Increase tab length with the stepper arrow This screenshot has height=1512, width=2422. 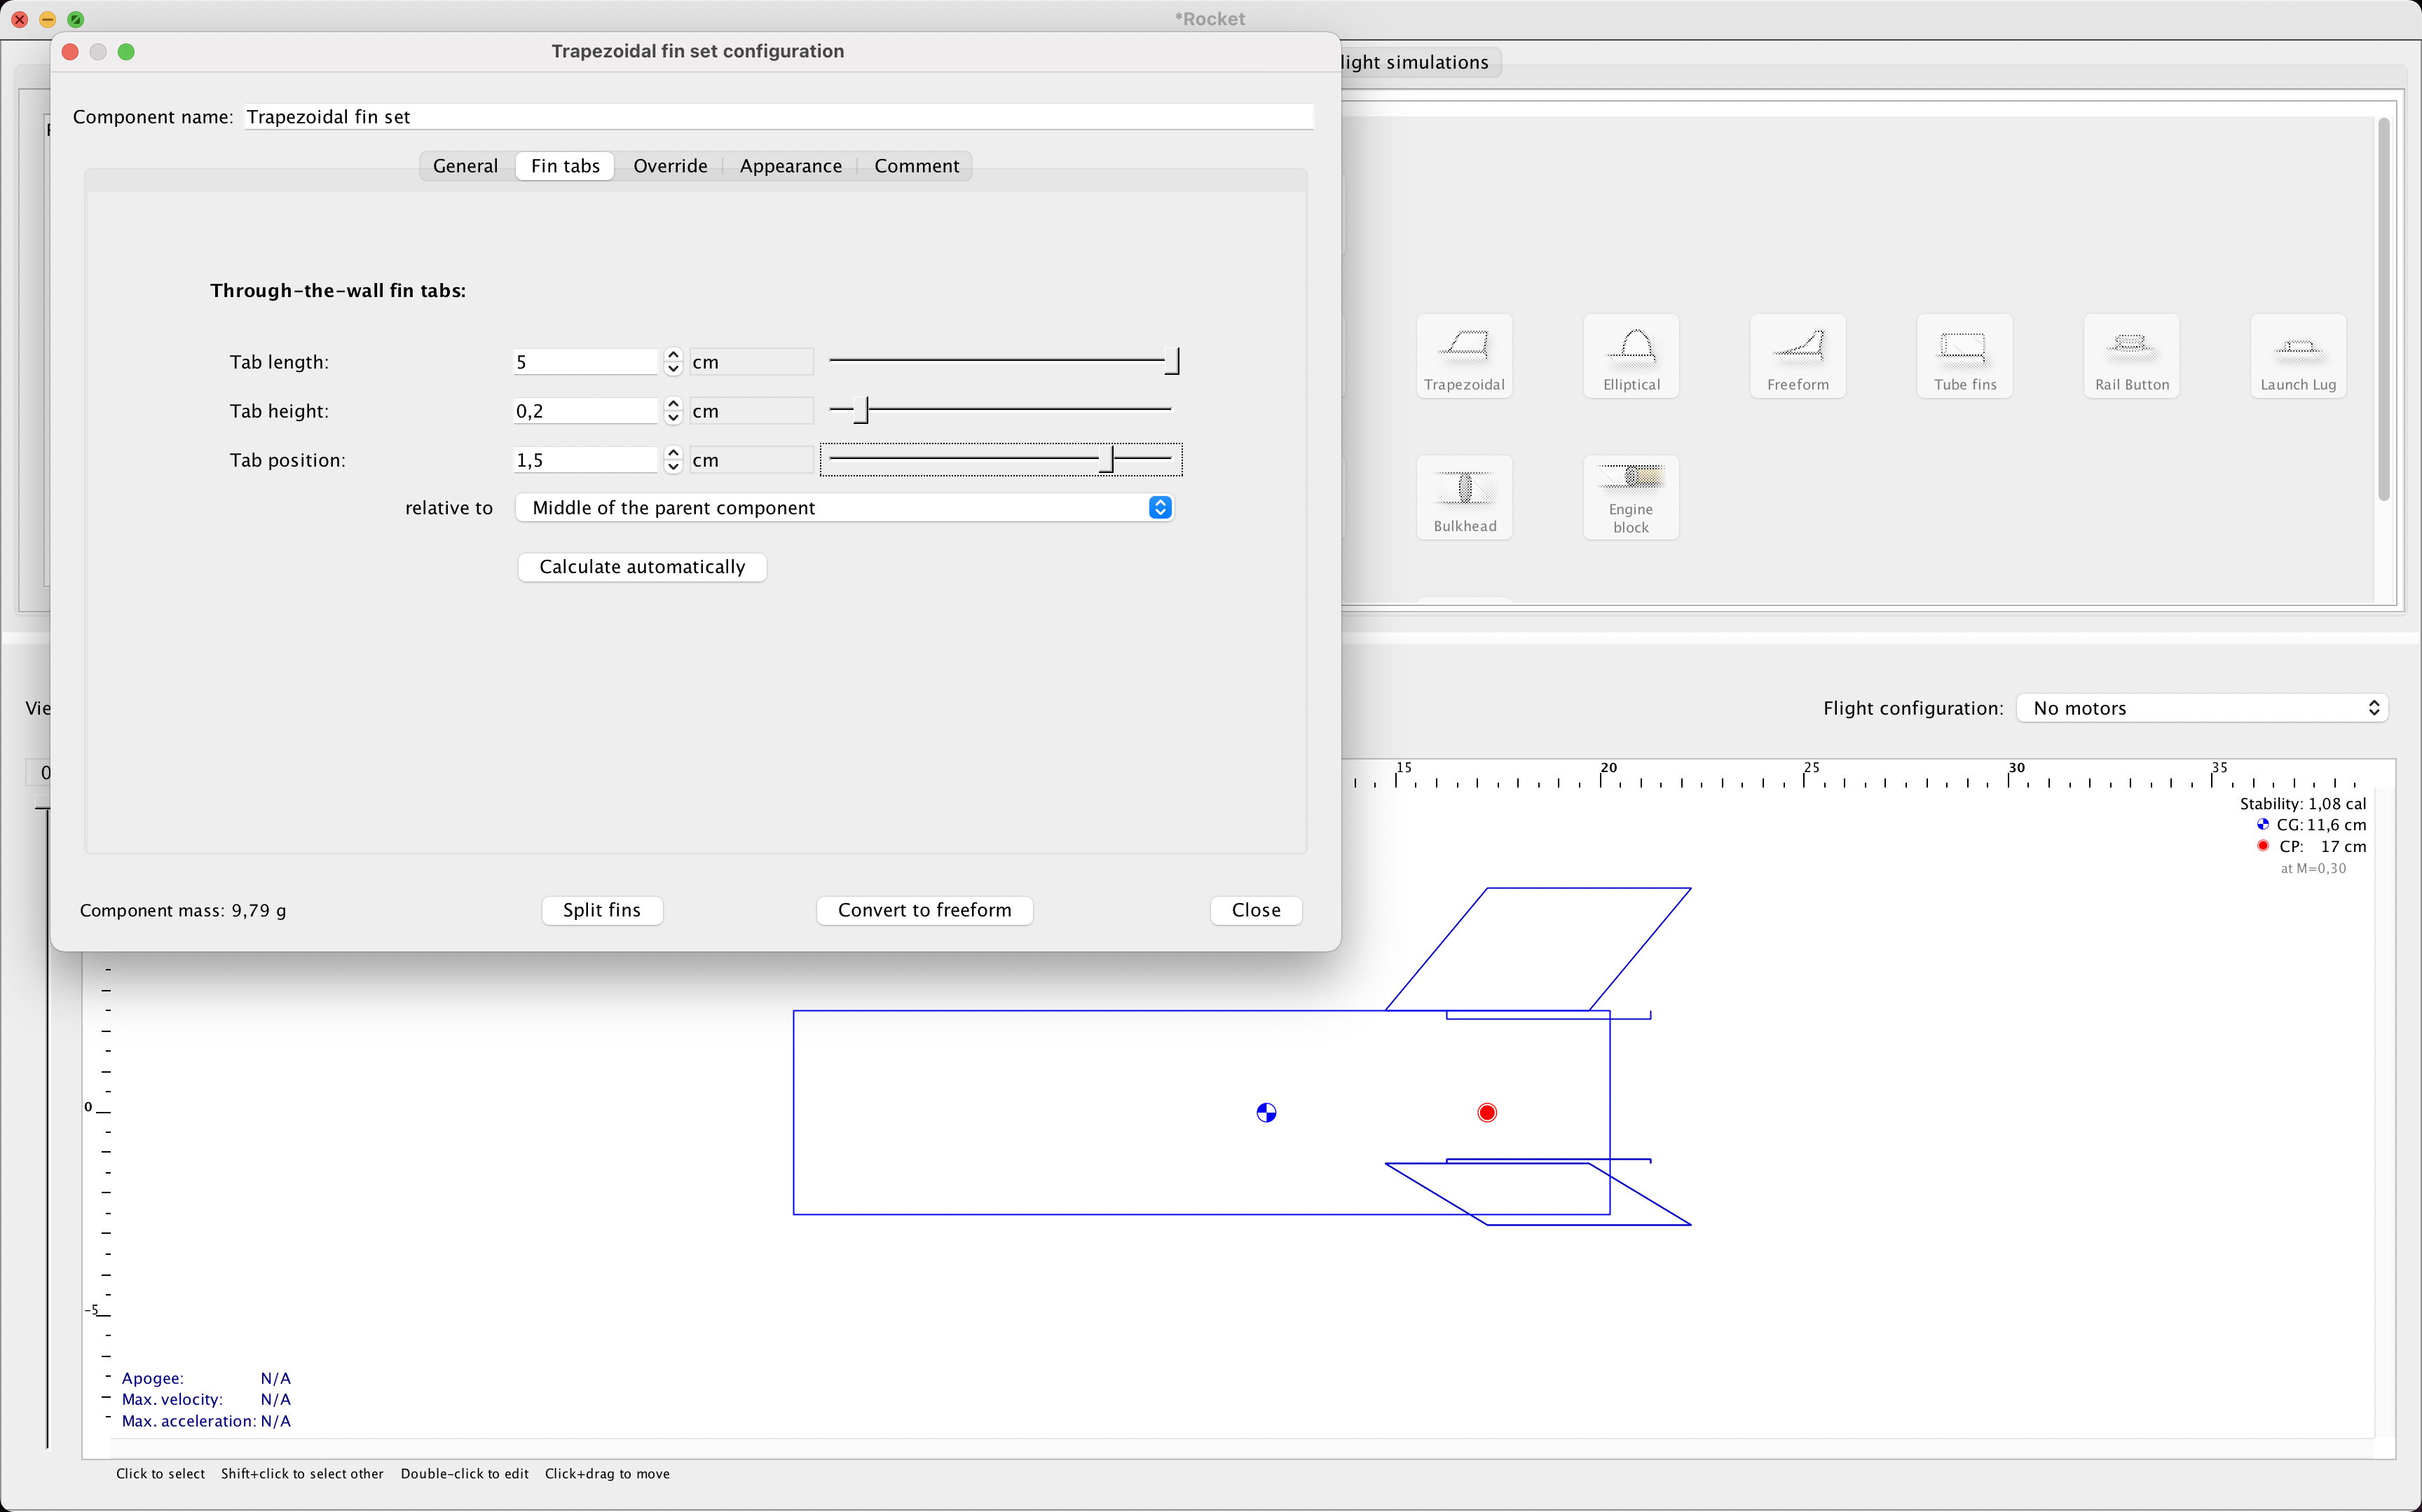point(673,355)
